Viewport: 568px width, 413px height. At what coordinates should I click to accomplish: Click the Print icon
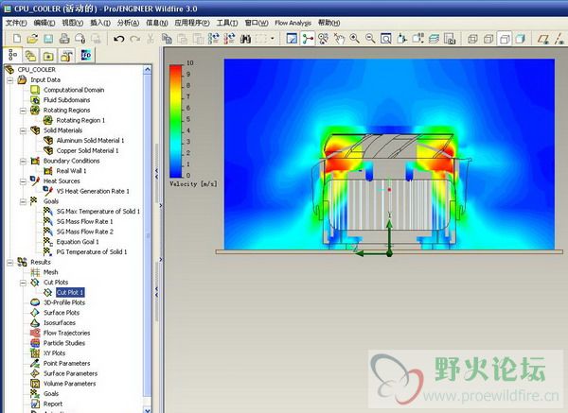pos(64,39)
